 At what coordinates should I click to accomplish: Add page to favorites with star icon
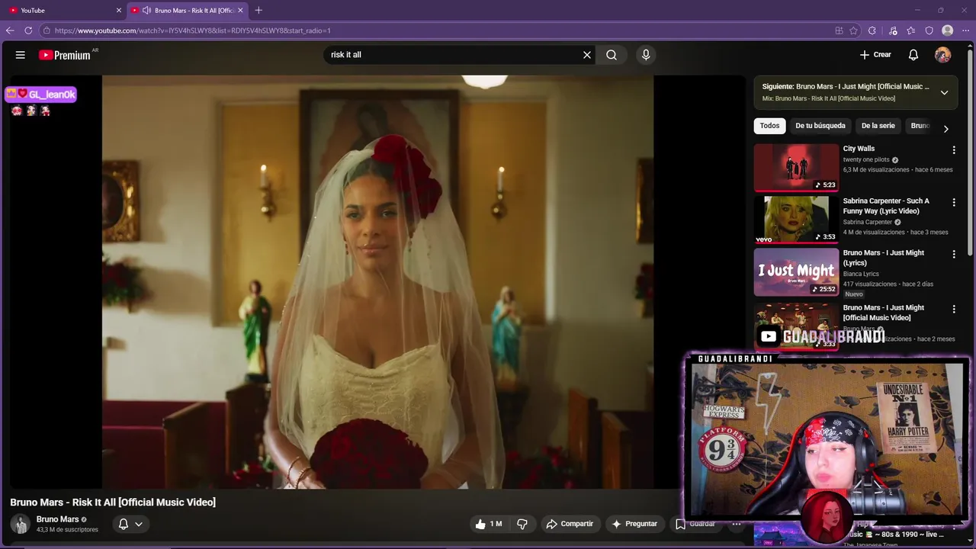853,30
